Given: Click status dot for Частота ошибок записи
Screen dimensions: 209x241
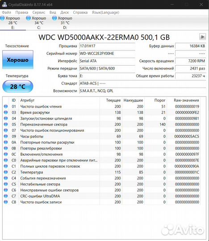Looking at the screenshot, I should tap(6, 202).
